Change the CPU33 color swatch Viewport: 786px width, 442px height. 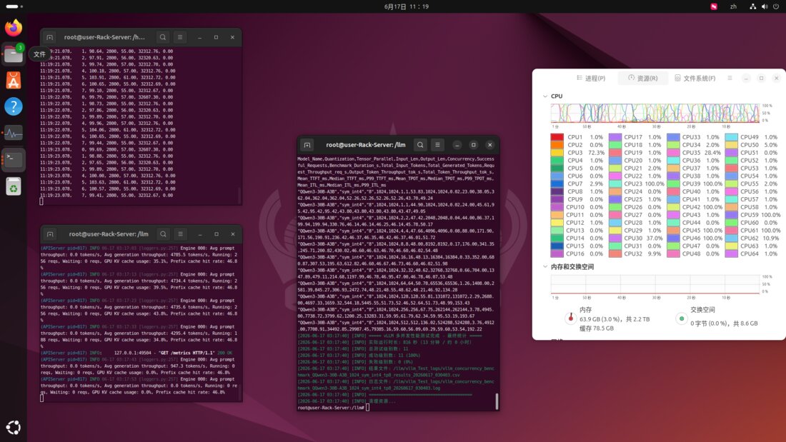point(673,137)
